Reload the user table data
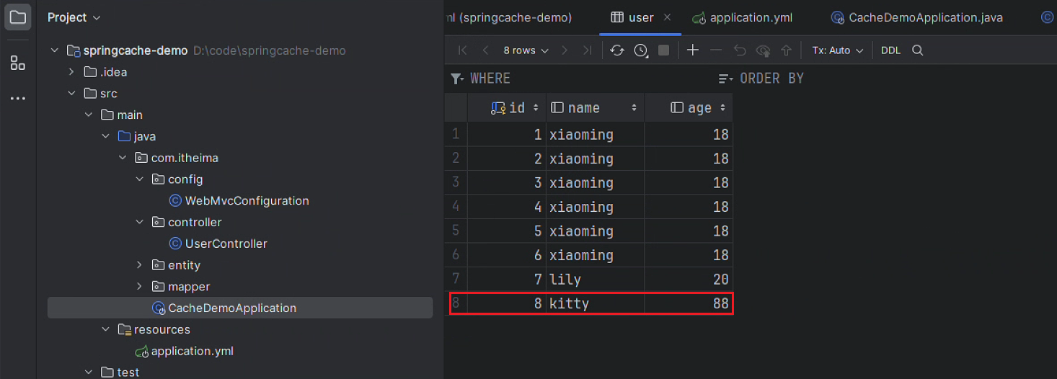The image size is (1057, 379). tap(617, 50)
